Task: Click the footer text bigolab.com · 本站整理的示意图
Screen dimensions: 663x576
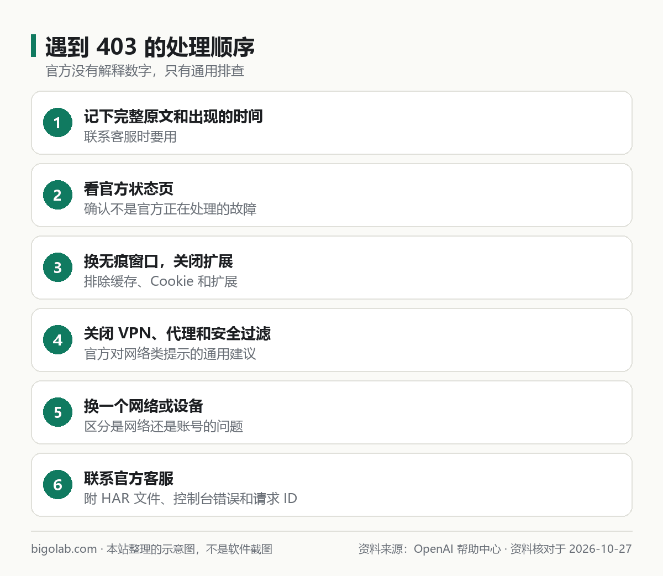Action: click(113, 549)
